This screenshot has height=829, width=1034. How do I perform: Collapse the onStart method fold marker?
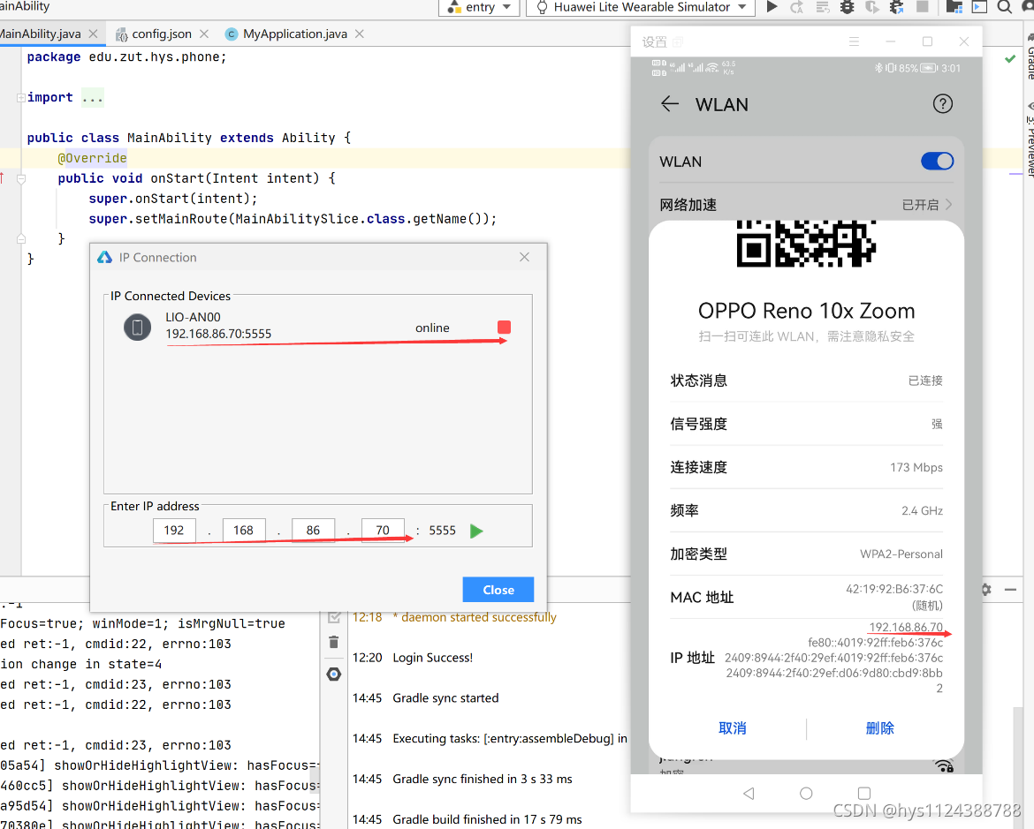21,178
